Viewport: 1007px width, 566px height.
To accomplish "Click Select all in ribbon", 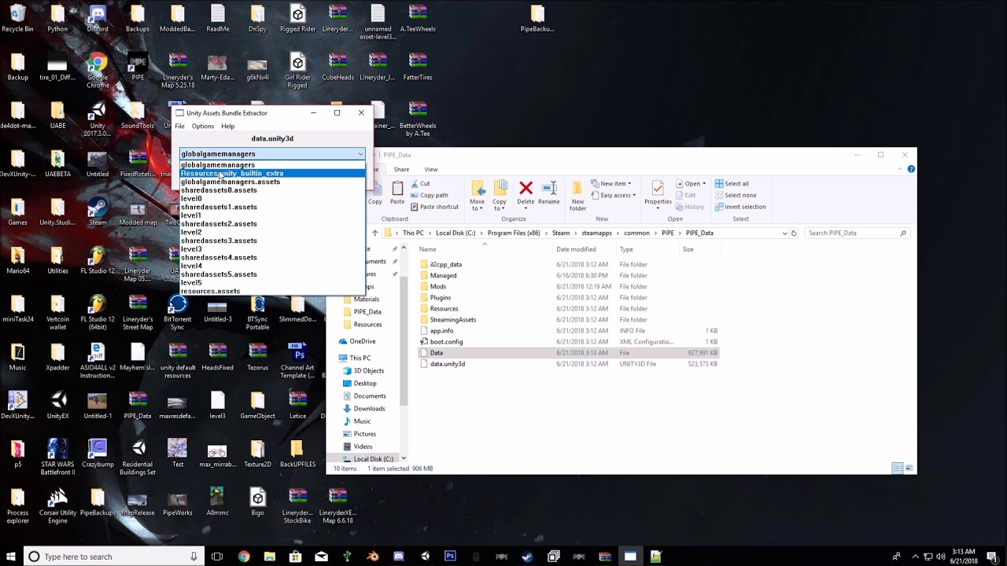I will (732, 184).
